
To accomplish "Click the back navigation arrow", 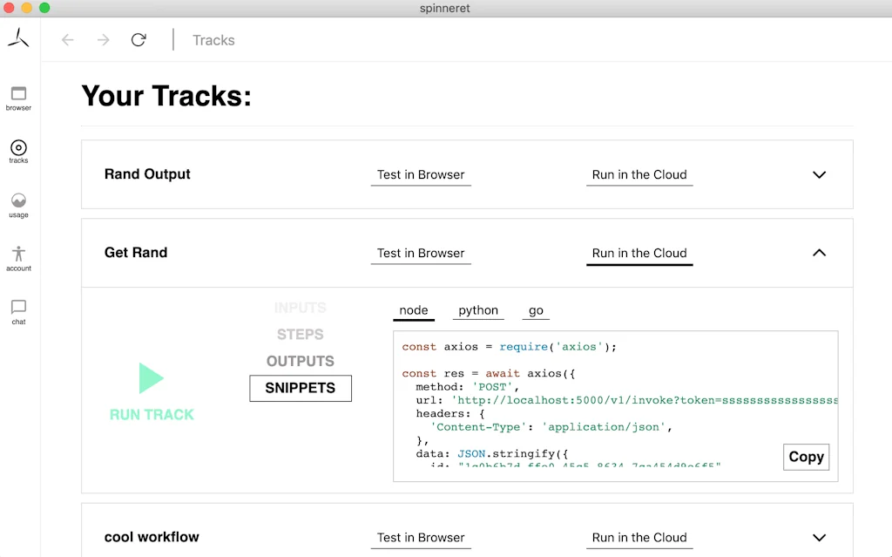I will [x=67, y=39].
